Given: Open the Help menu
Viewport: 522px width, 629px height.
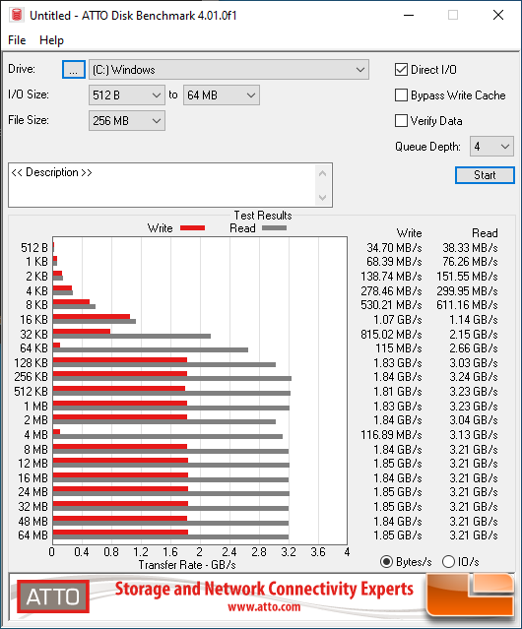Looking at the screenshot, I should [51, 40].
